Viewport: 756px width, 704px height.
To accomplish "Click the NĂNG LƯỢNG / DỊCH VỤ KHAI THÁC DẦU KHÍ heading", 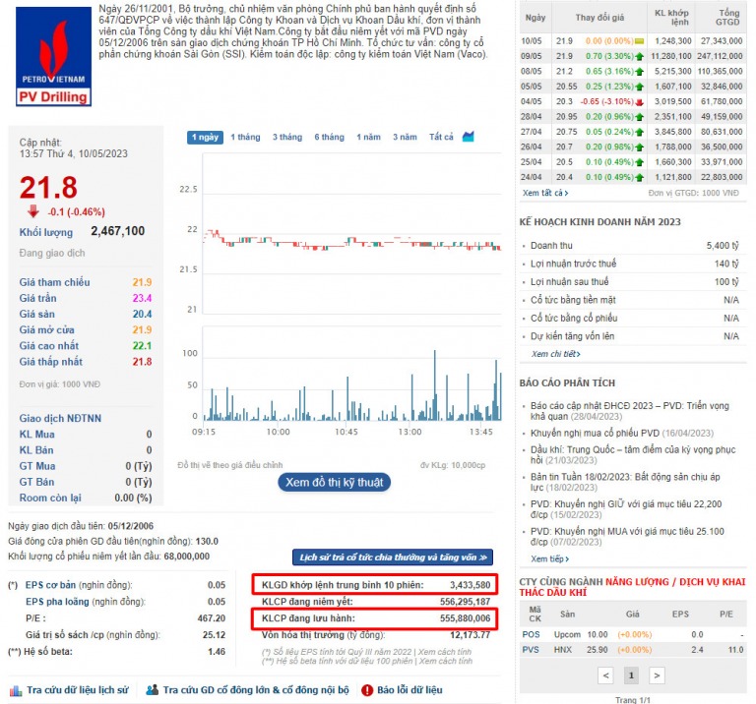I will 632,587.
